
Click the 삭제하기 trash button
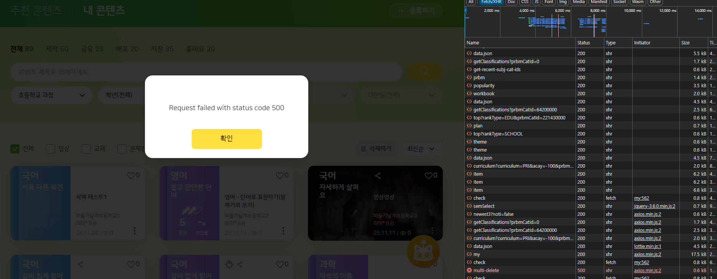tap(377, 148)
